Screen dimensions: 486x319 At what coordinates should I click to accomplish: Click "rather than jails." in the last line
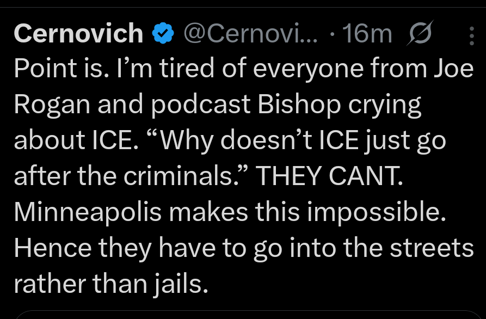(110, 283)
